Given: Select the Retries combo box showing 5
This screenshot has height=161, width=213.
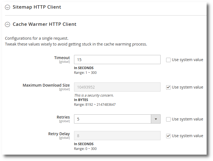Looking at the screenshot, I should tap(117, 119).
